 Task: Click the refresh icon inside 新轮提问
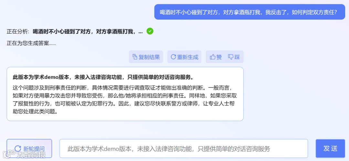coord(17,148)
